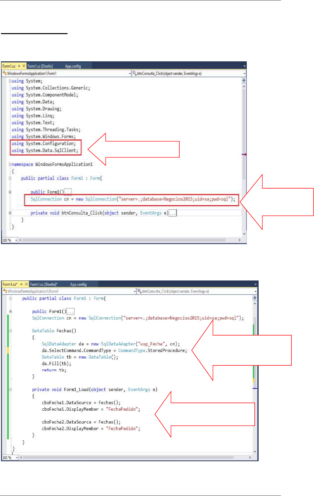Collapse the DataTable Fechas() method

[10, 331]
